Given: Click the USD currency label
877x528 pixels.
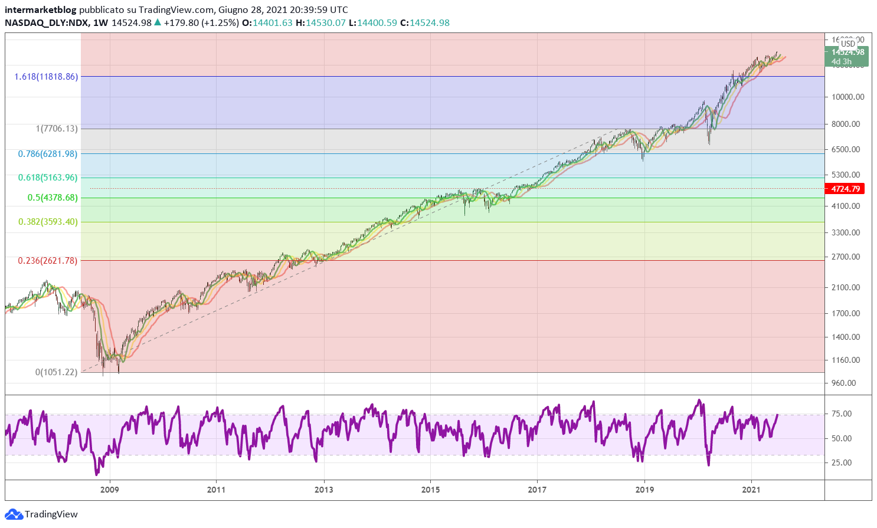Looking at the screenshot, I should click(x=848, y=44).
